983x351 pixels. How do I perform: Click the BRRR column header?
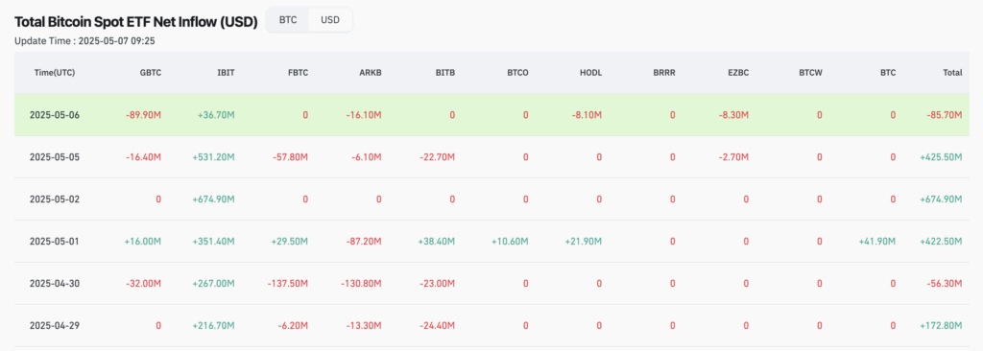[664, 73]
